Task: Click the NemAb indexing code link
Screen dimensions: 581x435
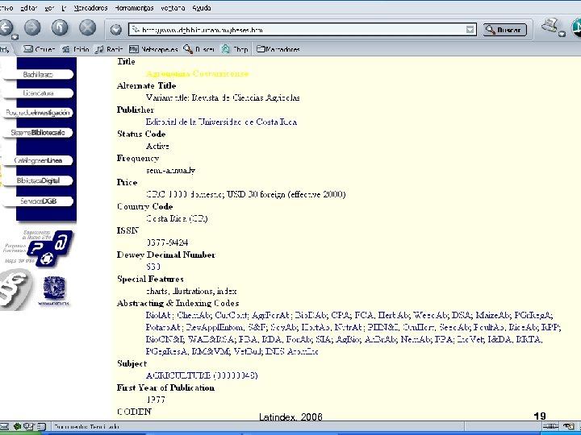Action: pos(416,339)
